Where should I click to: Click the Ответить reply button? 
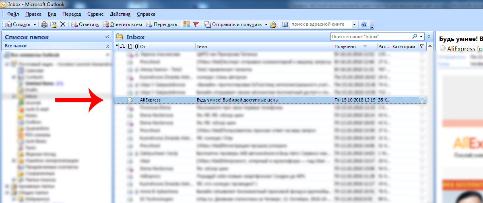point(85,24)
